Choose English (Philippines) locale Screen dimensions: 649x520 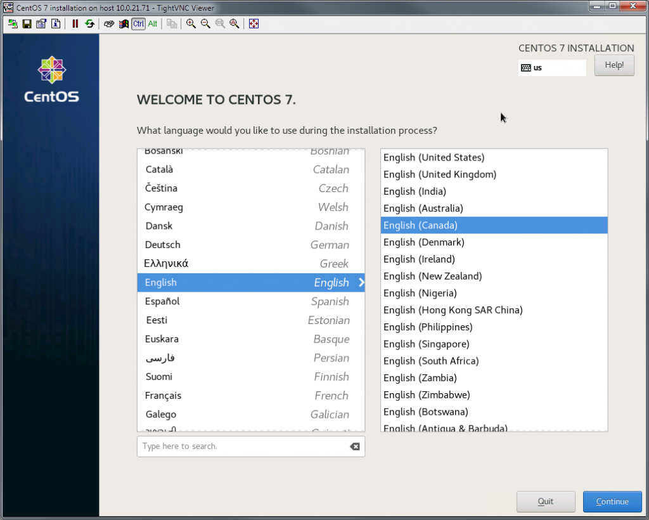[x=494, y=327]
